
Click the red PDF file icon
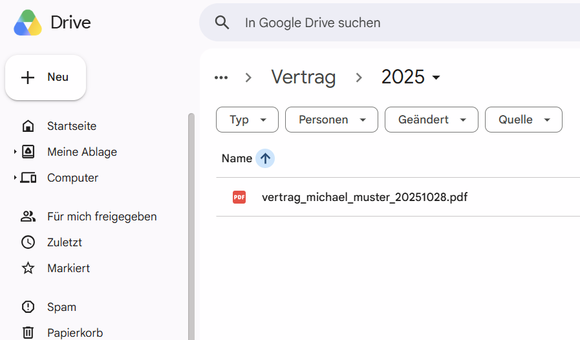tap(239, 197)
